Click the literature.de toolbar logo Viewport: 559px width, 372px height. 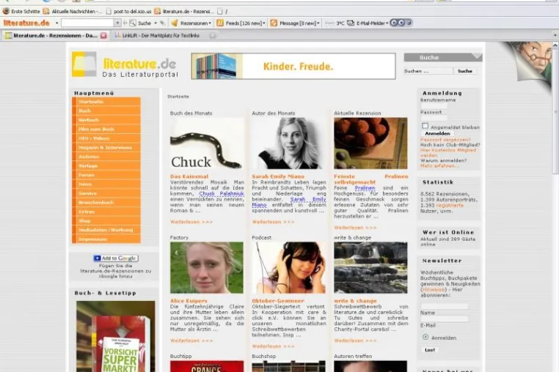pyautogui.click(x=26, y=23)
